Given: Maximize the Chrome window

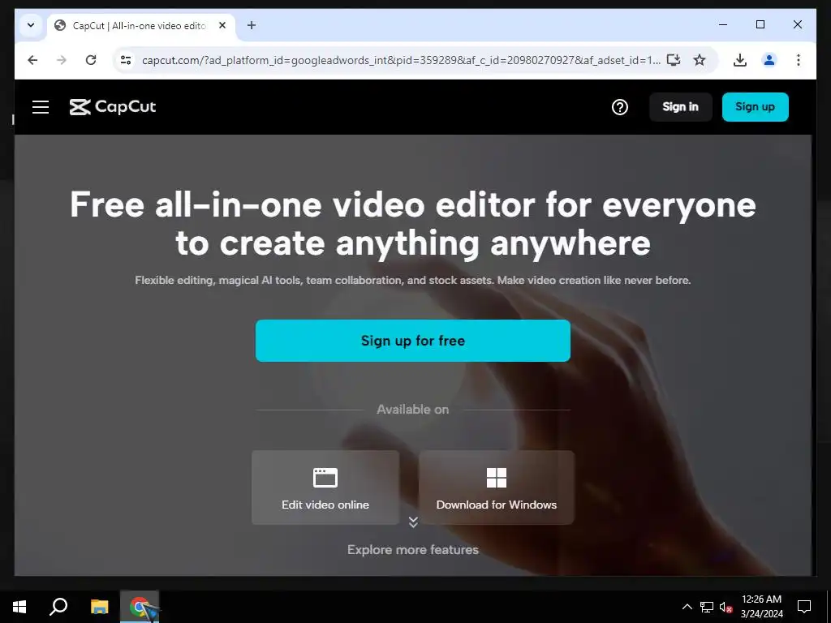Looking at the screenshot, I should pyautogui.click(x=760, y=25).
